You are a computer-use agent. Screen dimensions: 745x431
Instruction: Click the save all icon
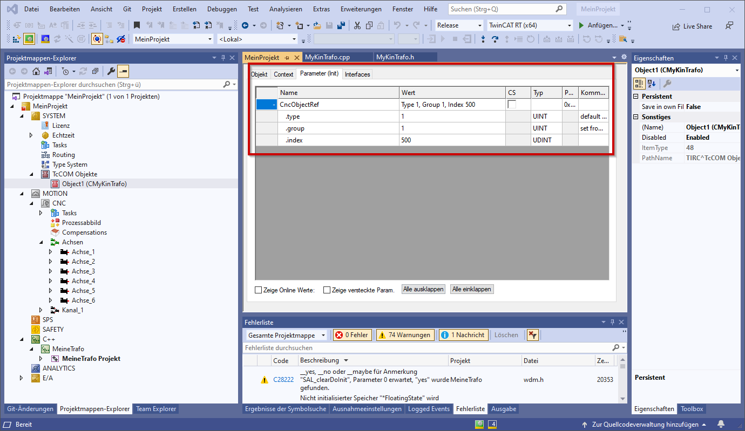[x=341, y=25]
